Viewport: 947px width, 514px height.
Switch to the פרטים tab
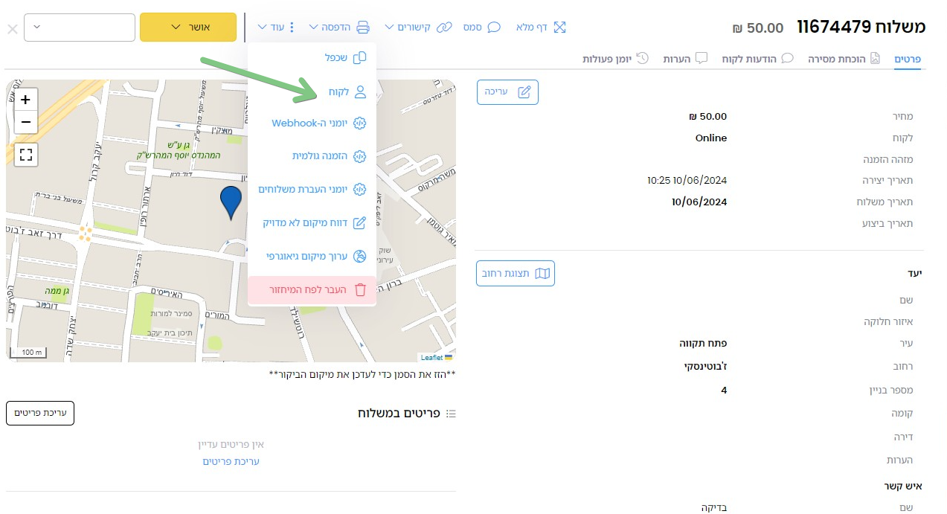(908, 58)
